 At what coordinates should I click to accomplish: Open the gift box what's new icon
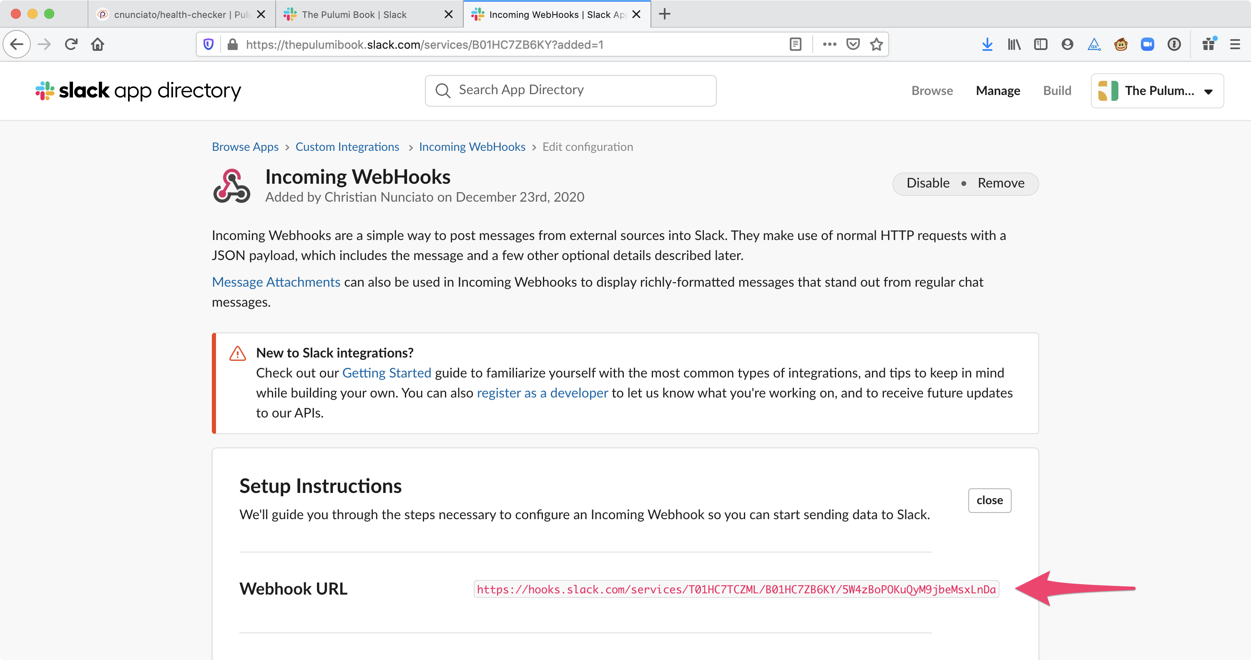[x=1209, y=45]
